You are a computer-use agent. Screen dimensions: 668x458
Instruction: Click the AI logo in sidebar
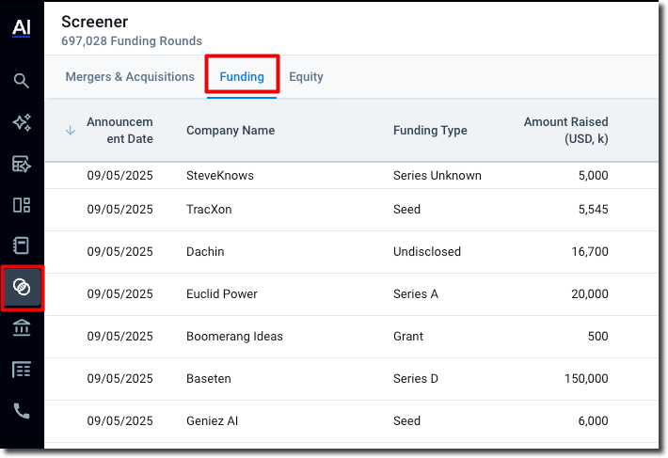point(22,28)
